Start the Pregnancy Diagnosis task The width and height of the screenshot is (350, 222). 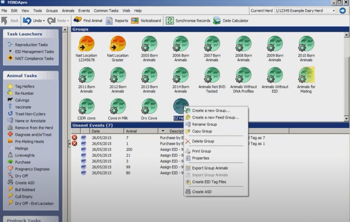[28, 169]
